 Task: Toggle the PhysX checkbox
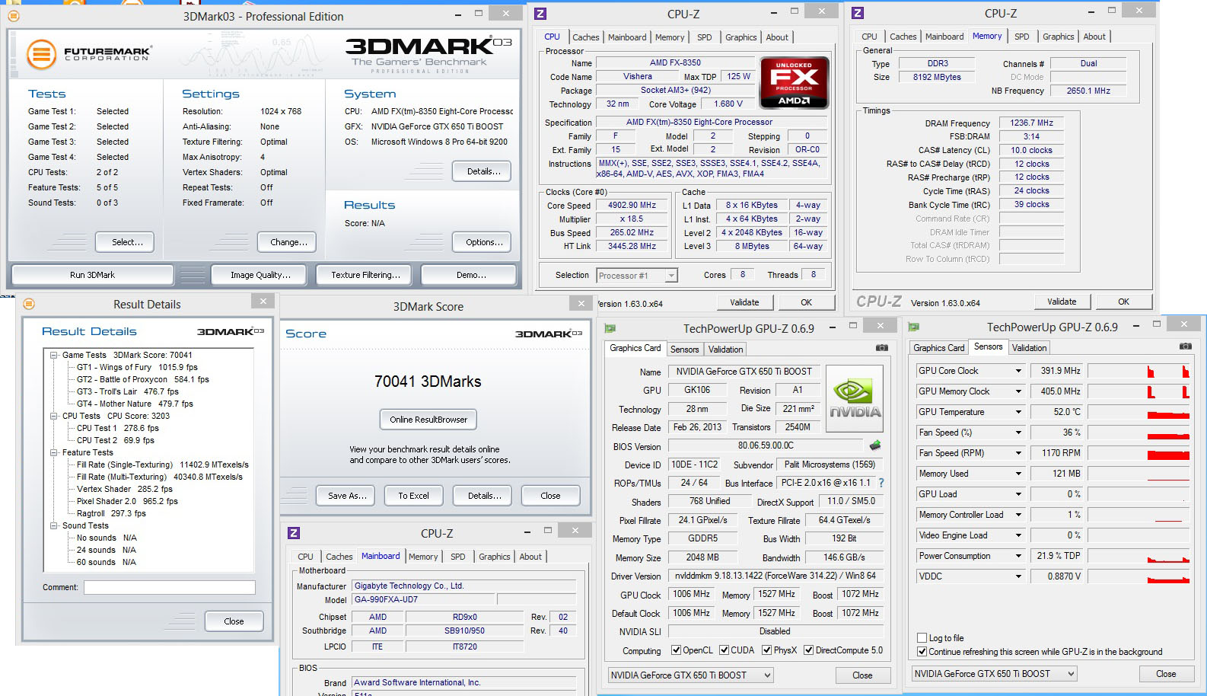pos(767,650)
